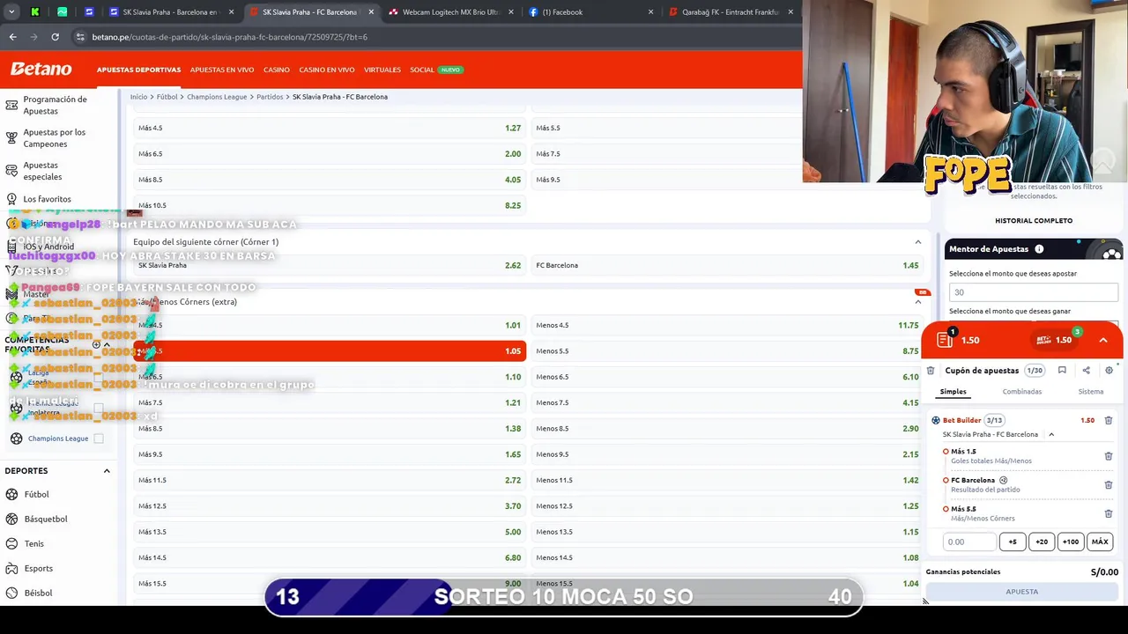Select the Tenis sport icon
The image size is (1128, 634).
pyautogui.click(x=12, y=543)
